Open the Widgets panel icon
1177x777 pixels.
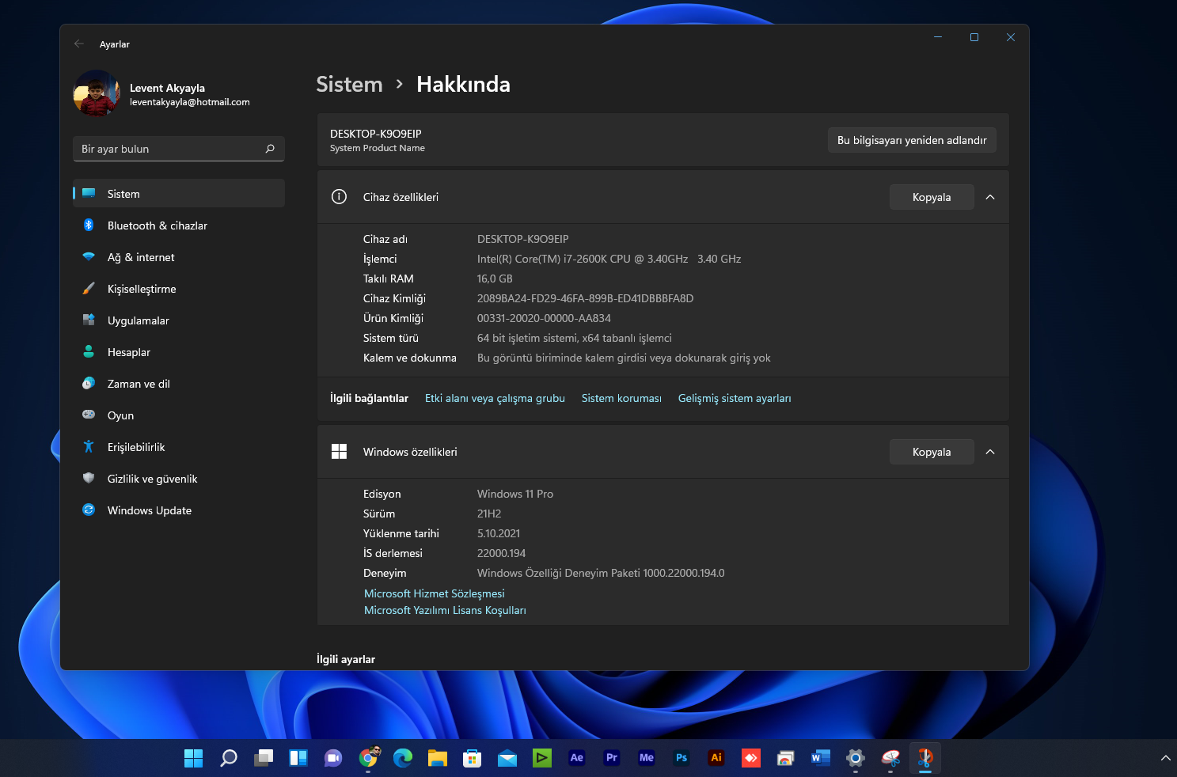click(298, 758)
